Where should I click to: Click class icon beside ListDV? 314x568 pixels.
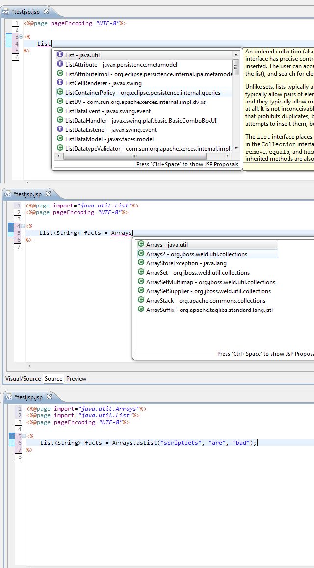[x=60, y=102]
